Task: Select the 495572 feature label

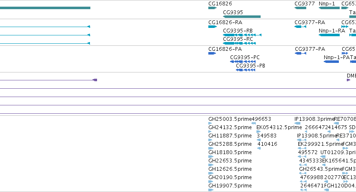Action: coord(307,152)
